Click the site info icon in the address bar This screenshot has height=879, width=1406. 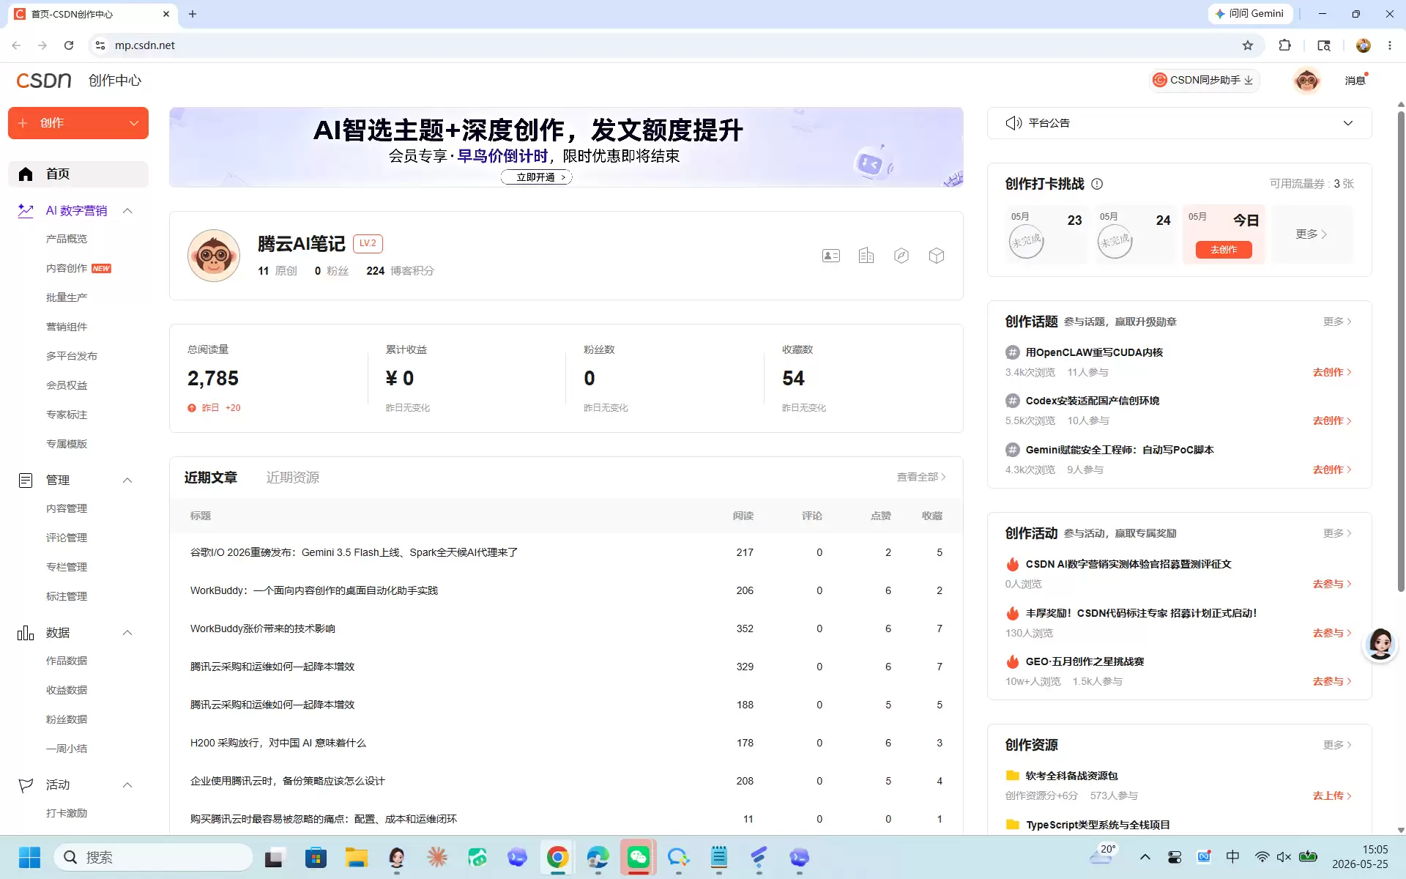100,45
